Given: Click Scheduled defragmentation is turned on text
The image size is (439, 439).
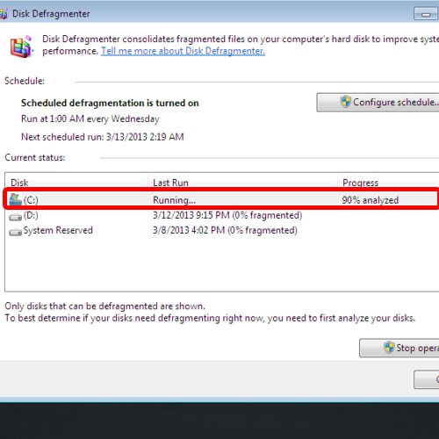Looking at the screenshot, I should click(110, 103).
